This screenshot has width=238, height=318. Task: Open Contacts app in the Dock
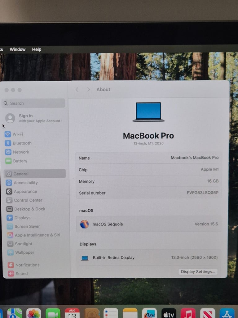(x=92, y=313)
